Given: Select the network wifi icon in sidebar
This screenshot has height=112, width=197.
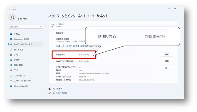Looking at the screenshot, I should tap(11, 44).
